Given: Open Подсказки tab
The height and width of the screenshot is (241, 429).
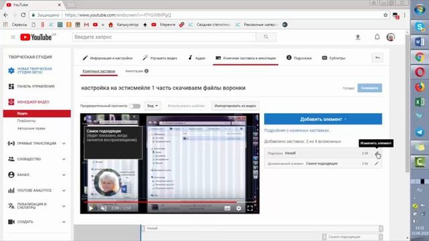Looking at the screenshot, I should tap(299, 58).
